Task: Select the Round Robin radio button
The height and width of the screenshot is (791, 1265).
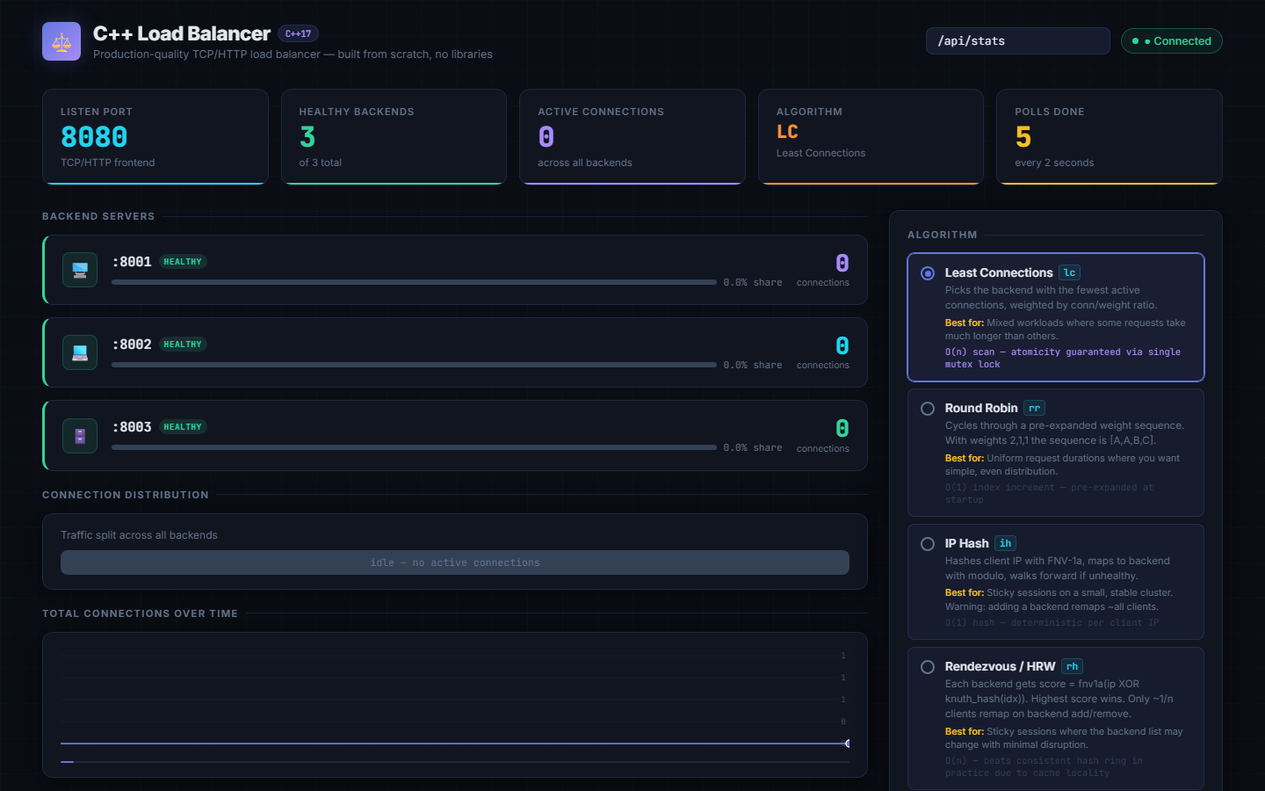Action: 928,409
